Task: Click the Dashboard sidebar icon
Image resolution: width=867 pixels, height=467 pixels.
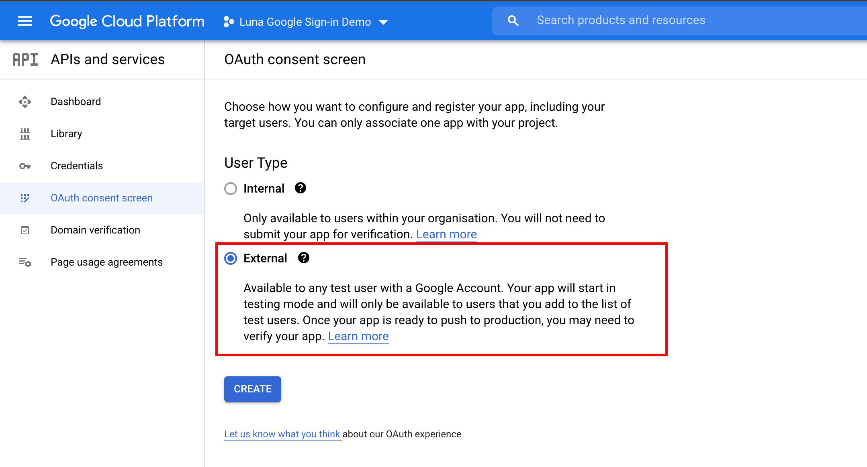Action: pyautogui.click(x=25, y=102)
